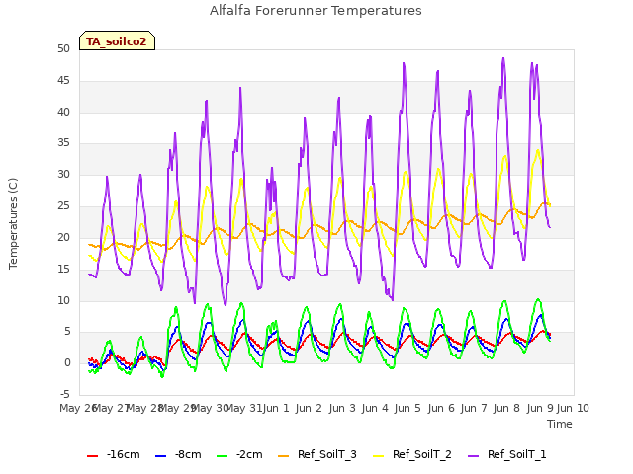Click the Jun 9 x-axis date label
The height and width of the screenshot is (474, 633).
(540, 408)
